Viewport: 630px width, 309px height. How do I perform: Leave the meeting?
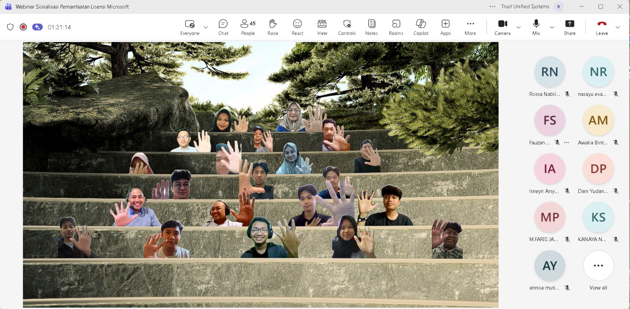pyautogui.click(x=602, y=27)
